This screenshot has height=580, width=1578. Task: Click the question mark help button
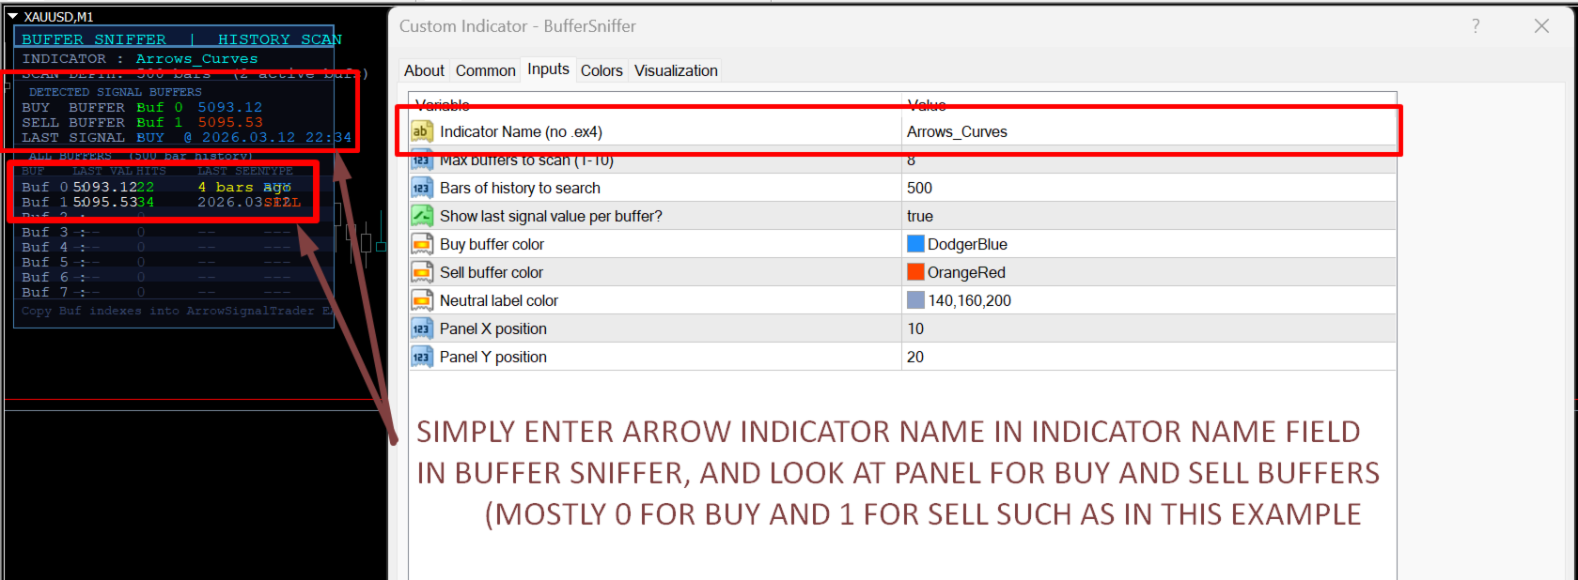[1476, 26]
